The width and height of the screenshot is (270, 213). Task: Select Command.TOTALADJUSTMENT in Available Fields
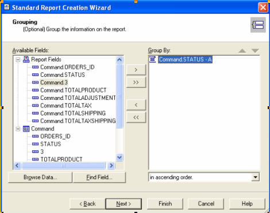[x=78, y=98]
